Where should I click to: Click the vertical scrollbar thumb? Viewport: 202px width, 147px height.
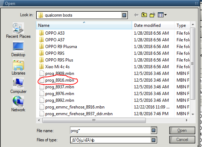192,64
